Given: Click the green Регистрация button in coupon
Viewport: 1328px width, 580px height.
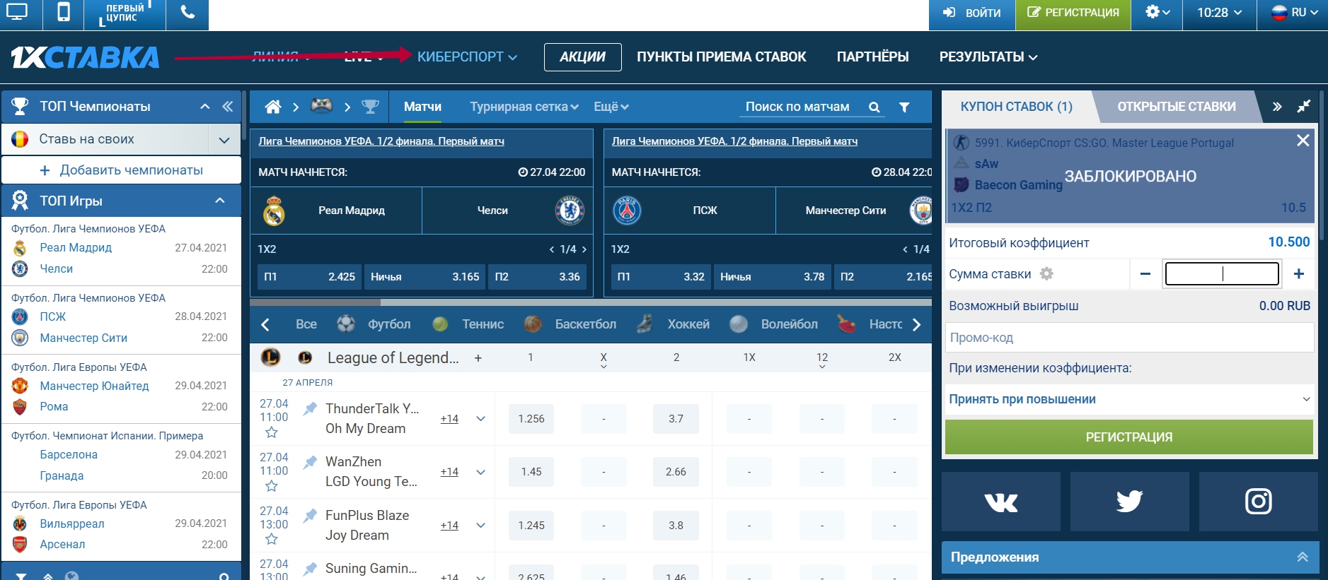Looking at the screenshot, I should (1128, 437).
